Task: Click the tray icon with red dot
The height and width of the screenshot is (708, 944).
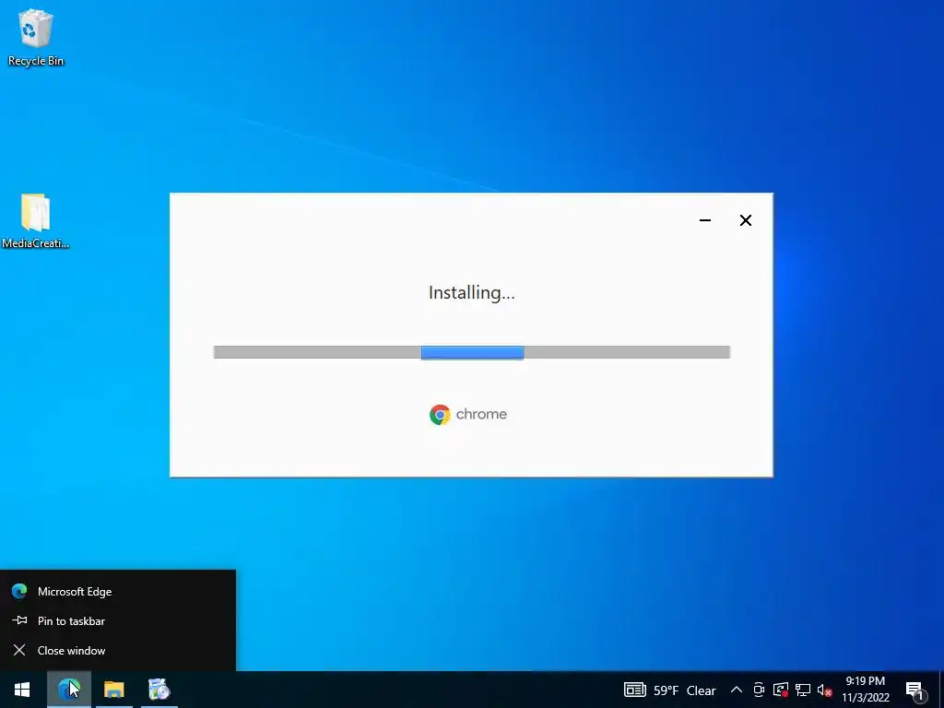Action: point(781,690)
